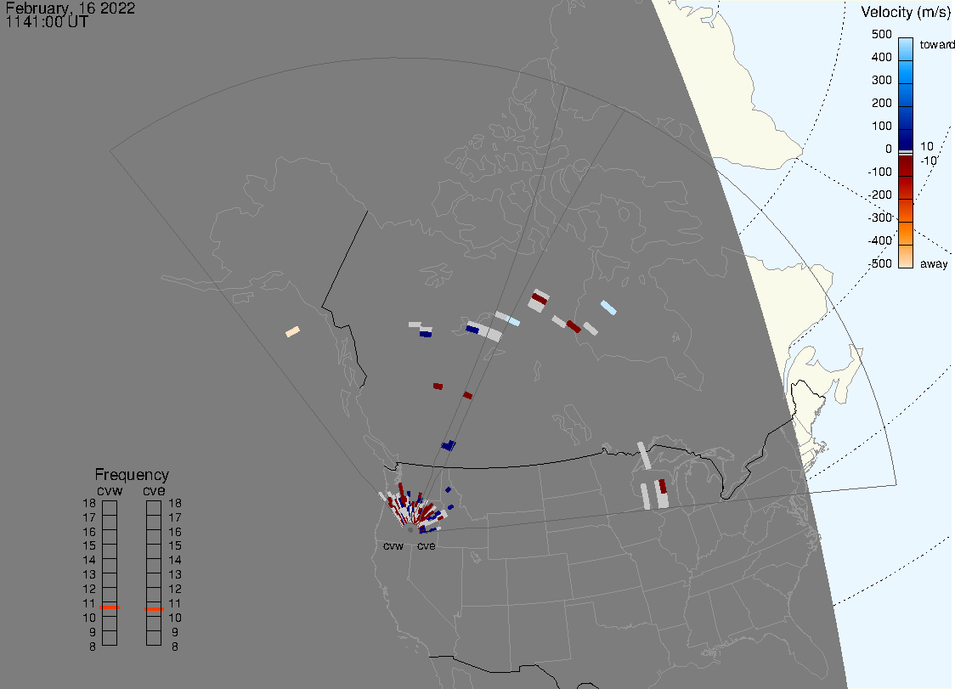
Task: Select the dark red swatch between 0 and -100
Action: tap(906, 166)
